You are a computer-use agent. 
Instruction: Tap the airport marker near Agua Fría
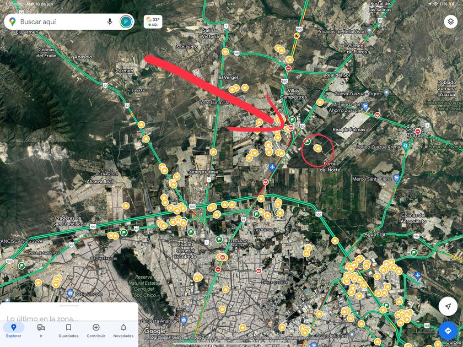(417, 275)
